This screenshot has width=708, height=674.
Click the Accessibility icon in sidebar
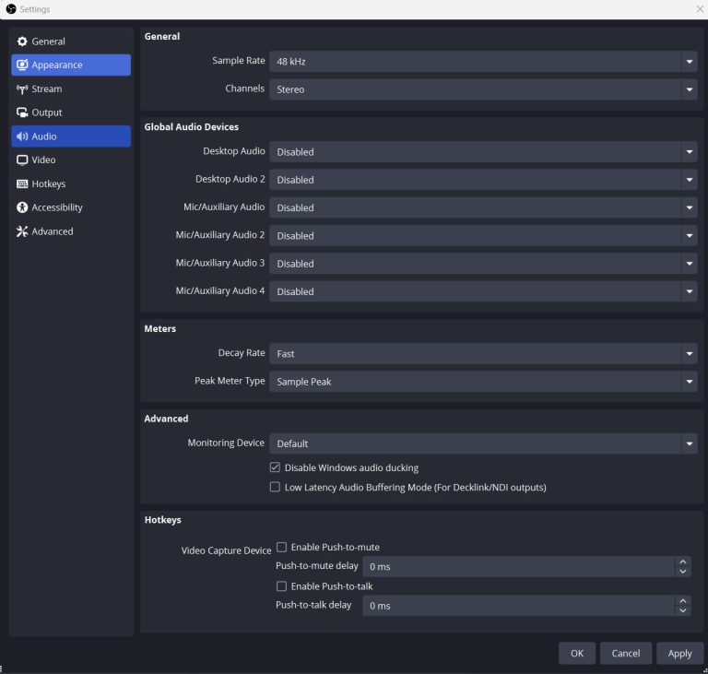[23, 208]
